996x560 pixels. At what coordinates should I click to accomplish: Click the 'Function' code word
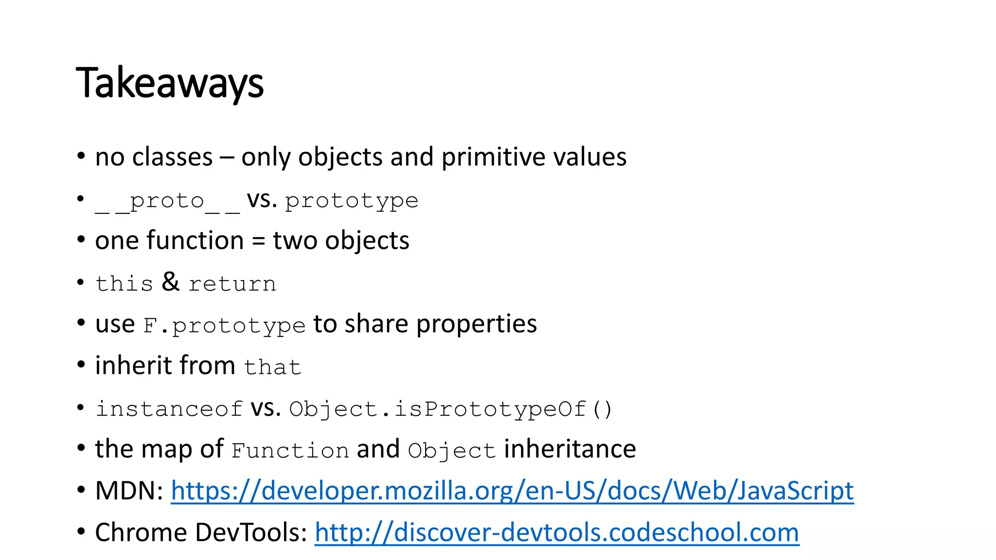[290, 451]
